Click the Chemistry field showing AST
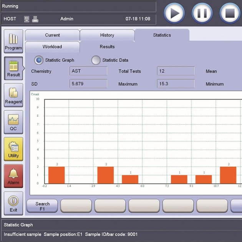Viewport: 242px width, 242px height. [89, 71]
